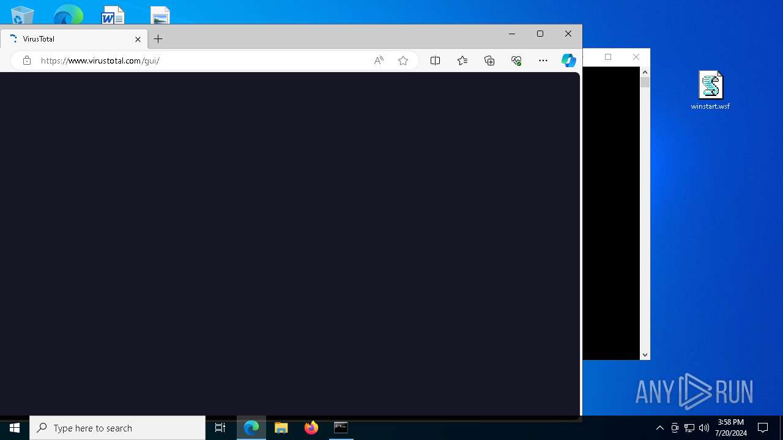Toggle Split screen in Edge
Screen dimensions: 783x440
coord(435,61)
